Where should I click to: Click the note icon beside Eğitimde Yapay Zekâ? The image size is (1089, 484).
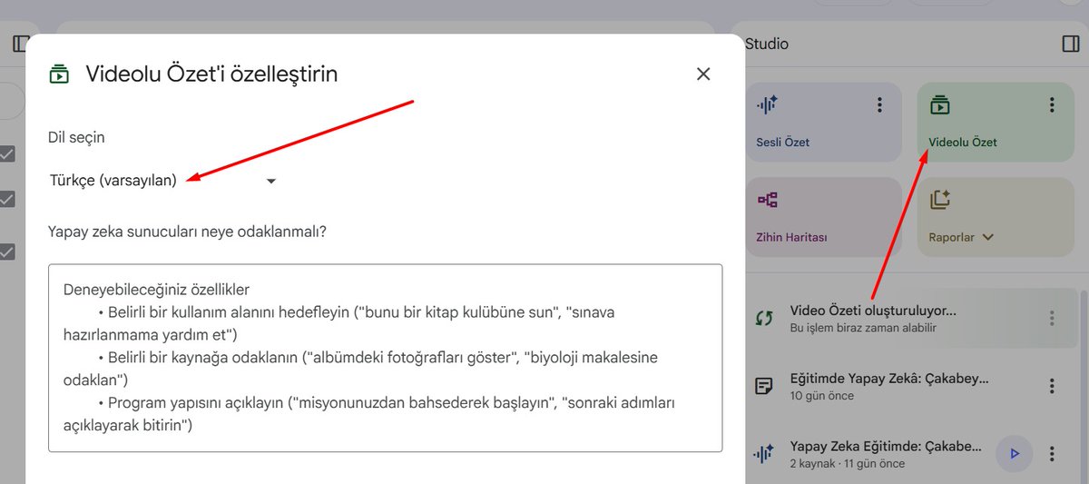pyautogui.click(x=764, y=386)
